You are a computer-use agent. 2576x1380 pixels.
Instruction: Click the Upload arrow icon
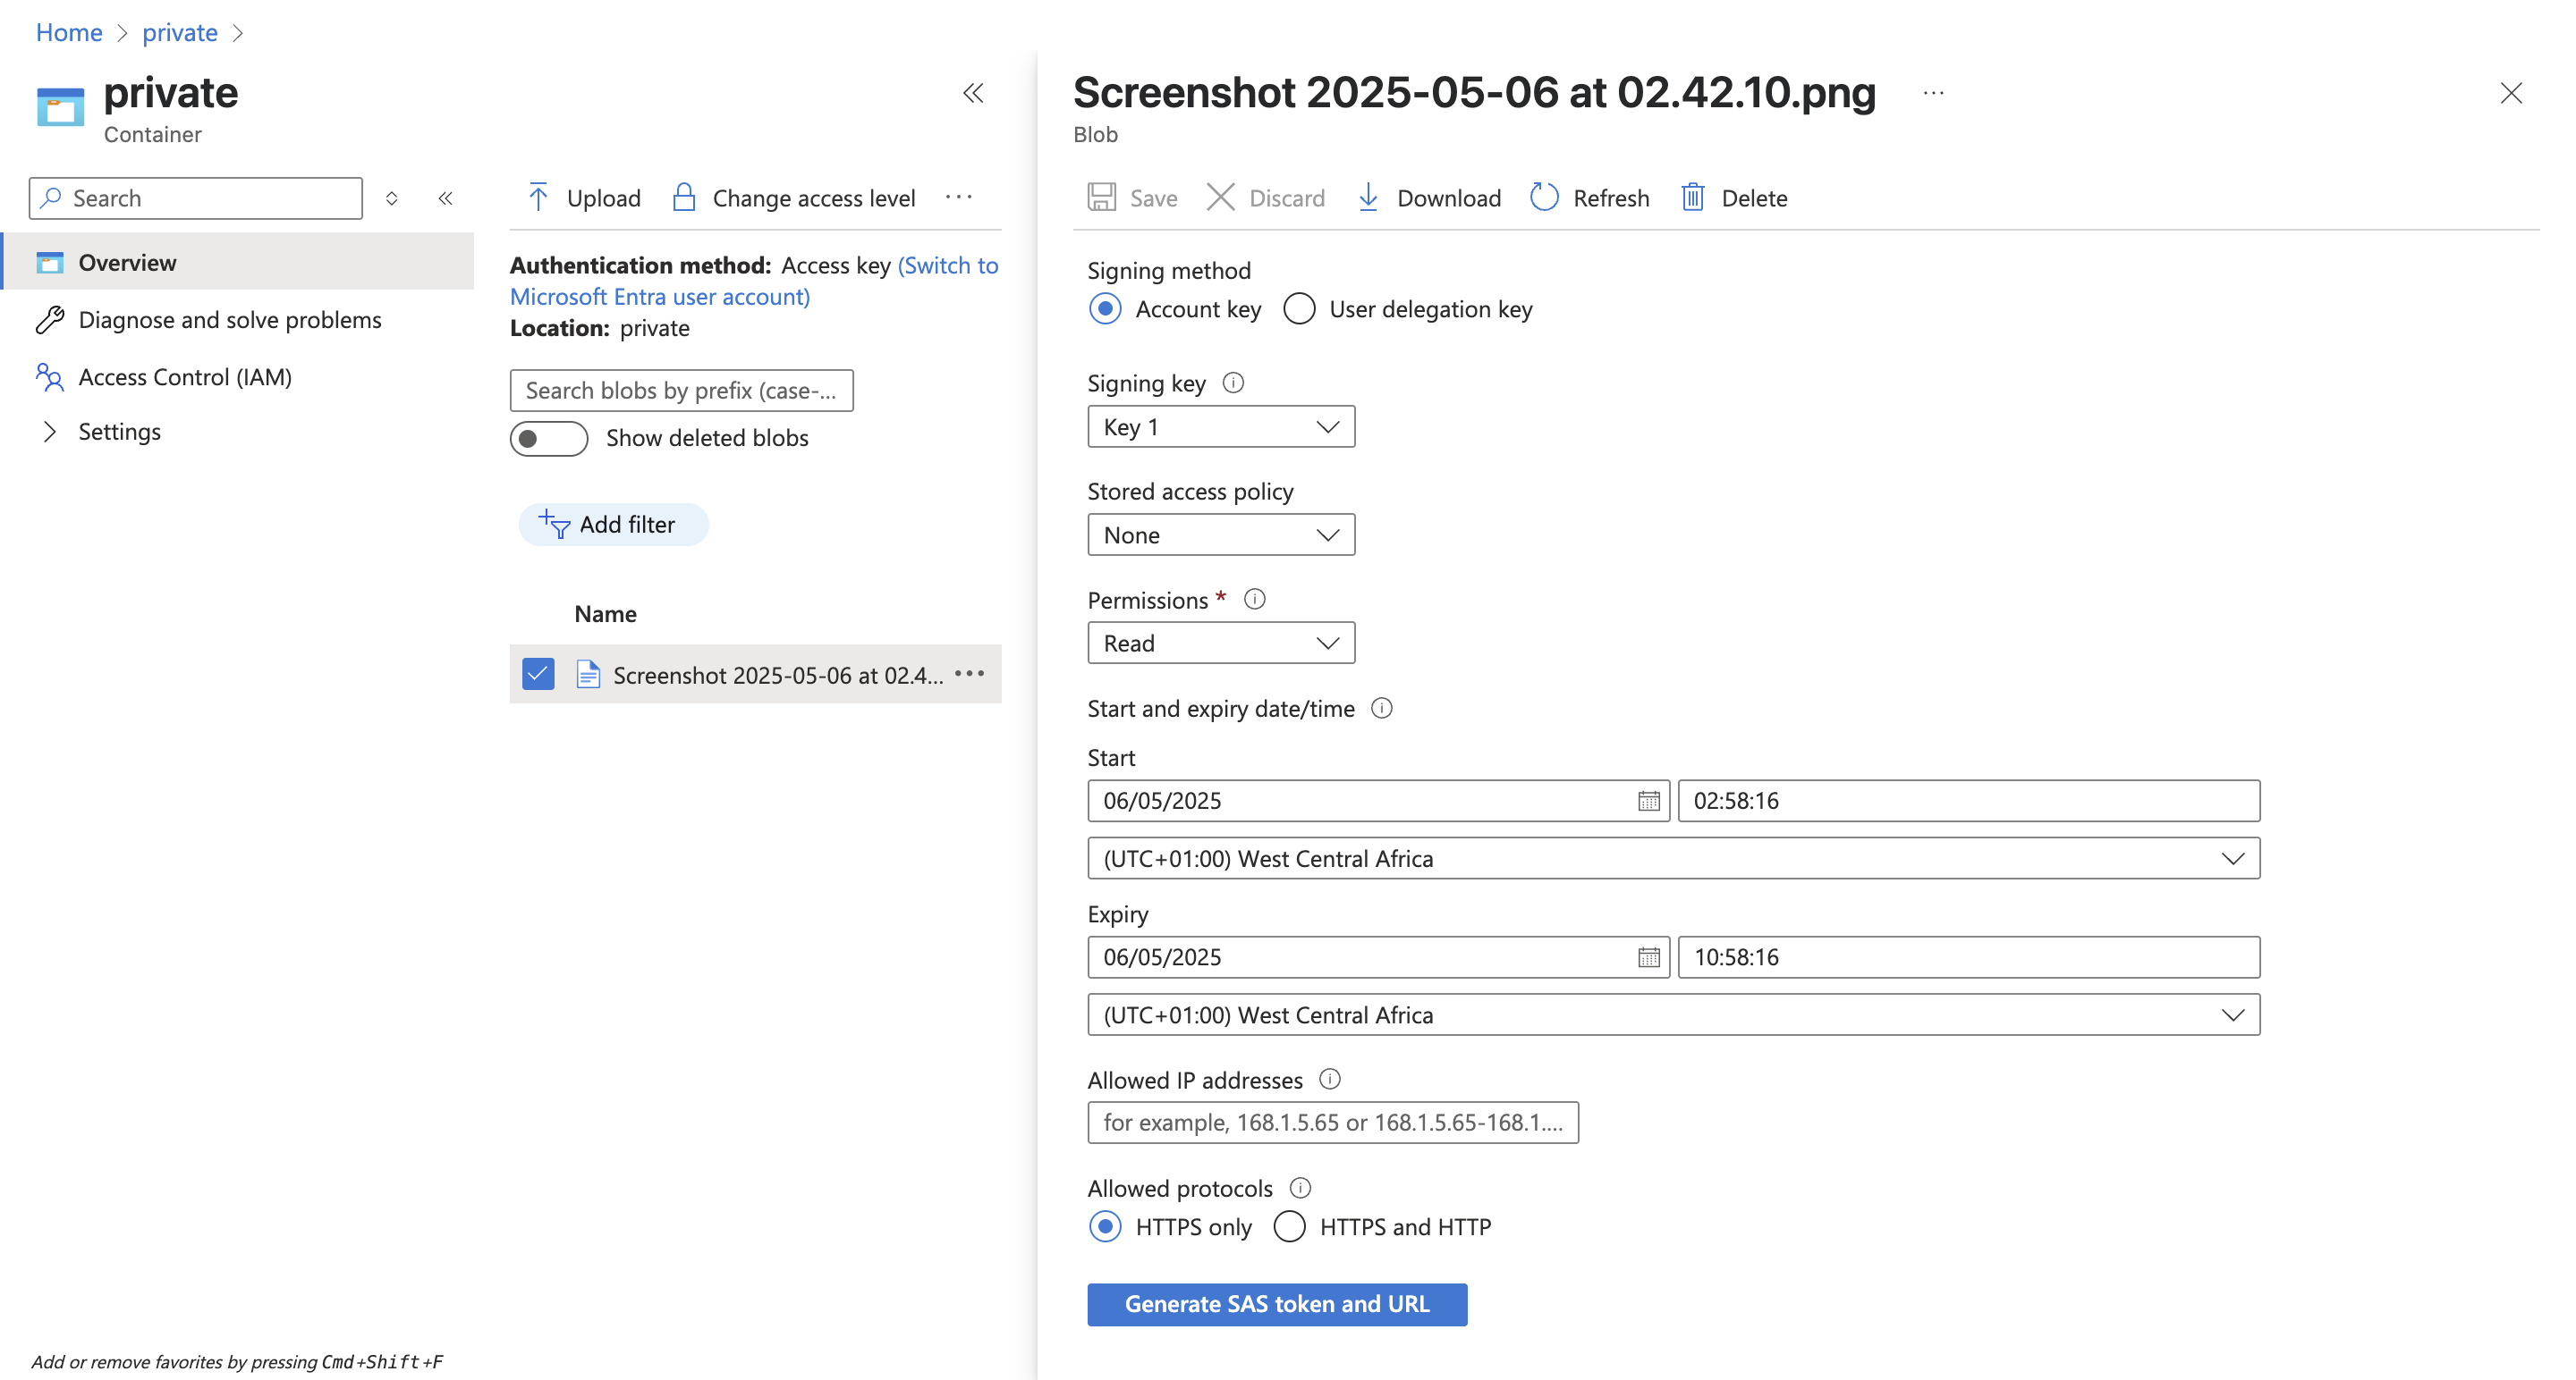[538, 197]
